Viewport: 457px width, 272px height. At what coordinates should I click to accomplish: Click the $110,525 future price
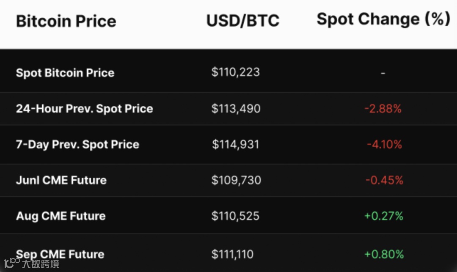[x=236, y=216]
